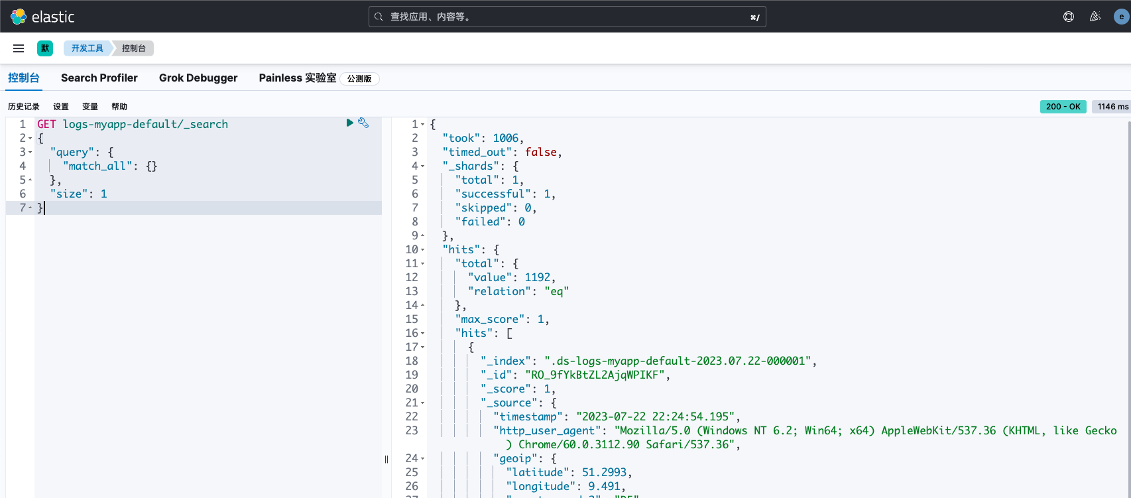Click the 200 - OK status badge

(1063, 107)
